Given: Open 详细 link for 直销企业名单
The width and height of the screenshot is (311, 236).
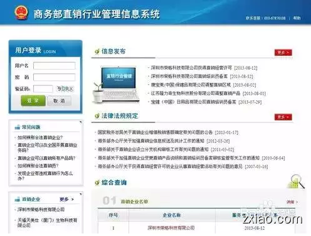Looking at the screenshot, I should 292,202.
